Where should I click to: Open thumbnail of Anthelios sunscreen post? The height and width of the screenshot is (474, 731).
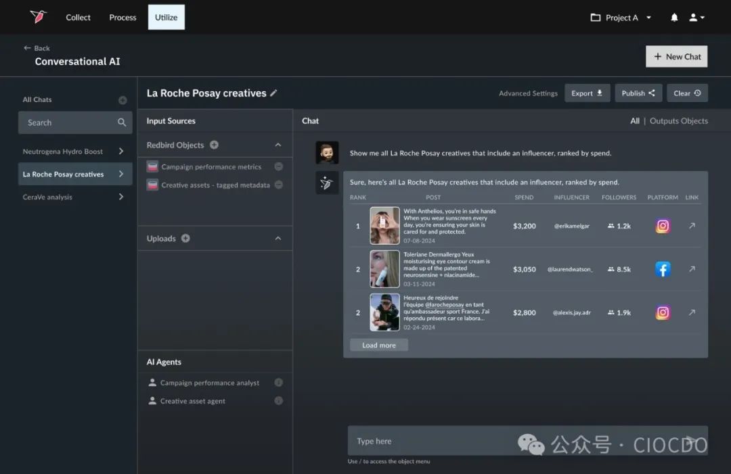pos(384,226)
